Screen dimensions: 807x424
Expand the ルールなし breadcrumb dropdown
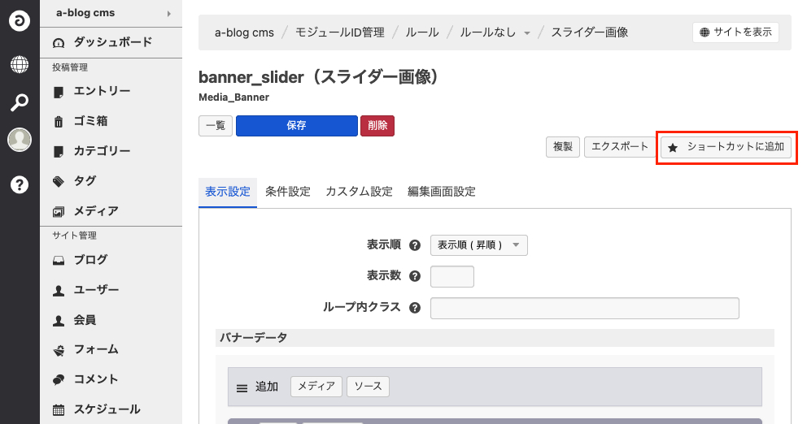527,33
